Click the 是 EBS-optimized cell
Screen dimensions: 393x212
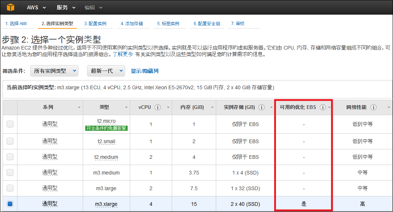pos(304,204)
